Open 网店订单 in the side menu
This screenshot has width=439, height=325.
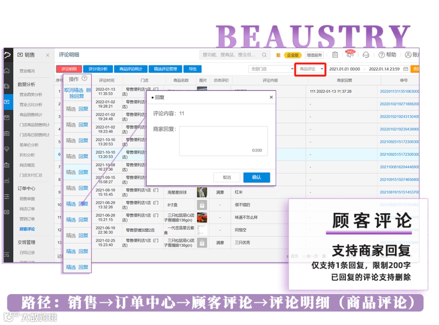click(x=27, y=209)
